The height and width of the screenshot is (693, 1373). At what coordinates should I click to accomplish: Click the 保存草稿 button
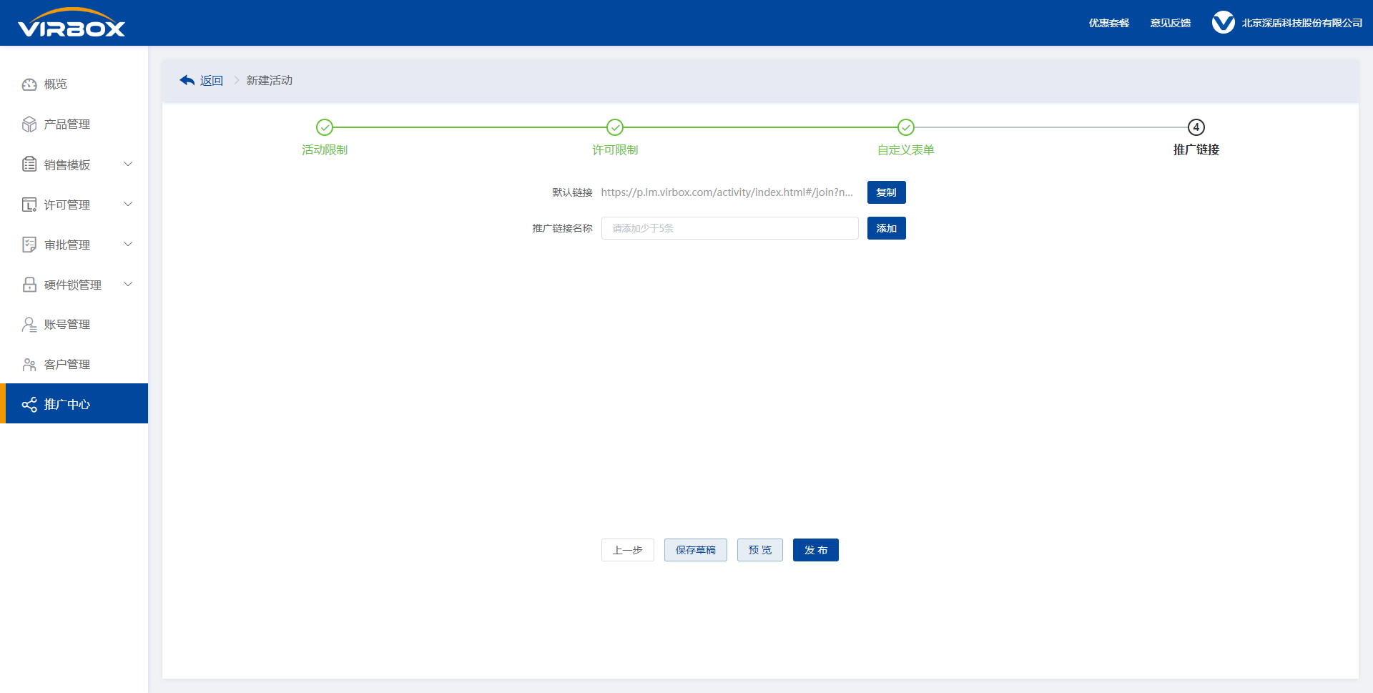696,550
